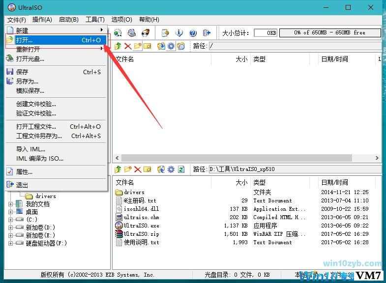The image size is (386, 283).
Task: Open the 工具(T) menu
Action: (95, 20)
